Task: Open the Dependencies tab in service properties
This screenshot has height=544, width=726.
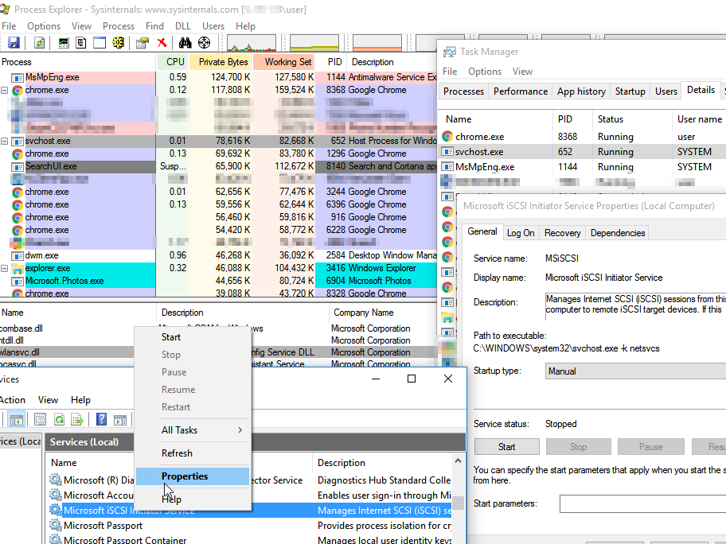Action: (618, 233)
